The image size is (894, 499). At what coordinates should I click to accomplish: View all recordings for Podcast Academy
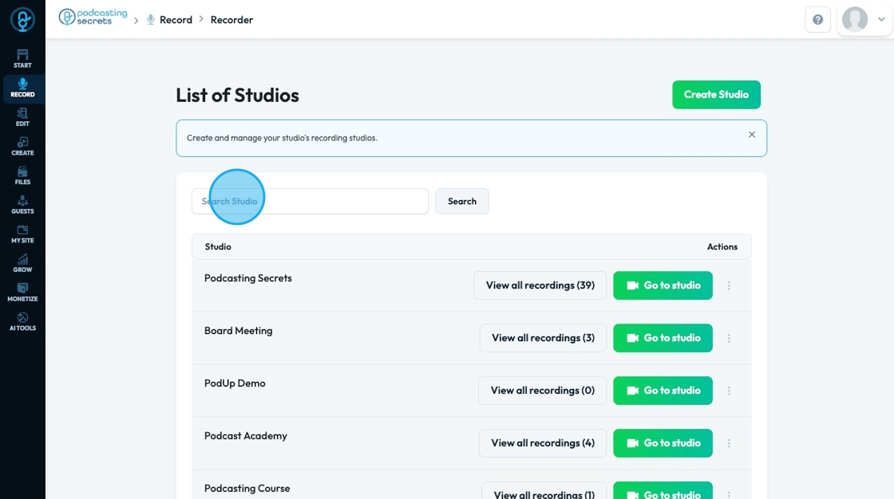coord(543,443)
